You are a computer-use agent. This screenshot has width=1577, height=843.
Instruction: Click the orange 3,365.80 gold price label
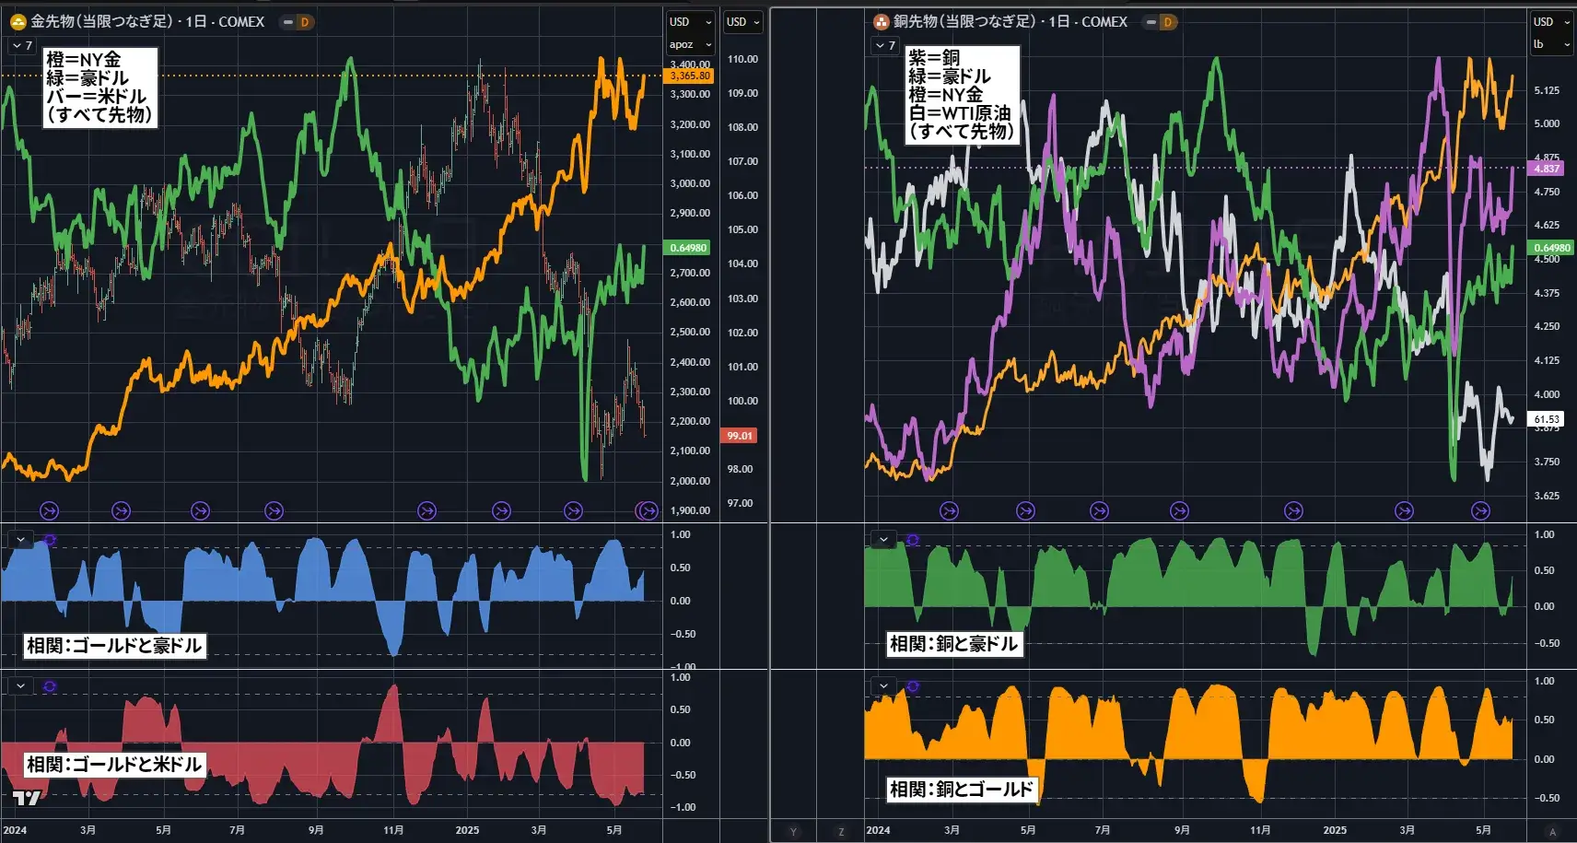tap(690, 76)
